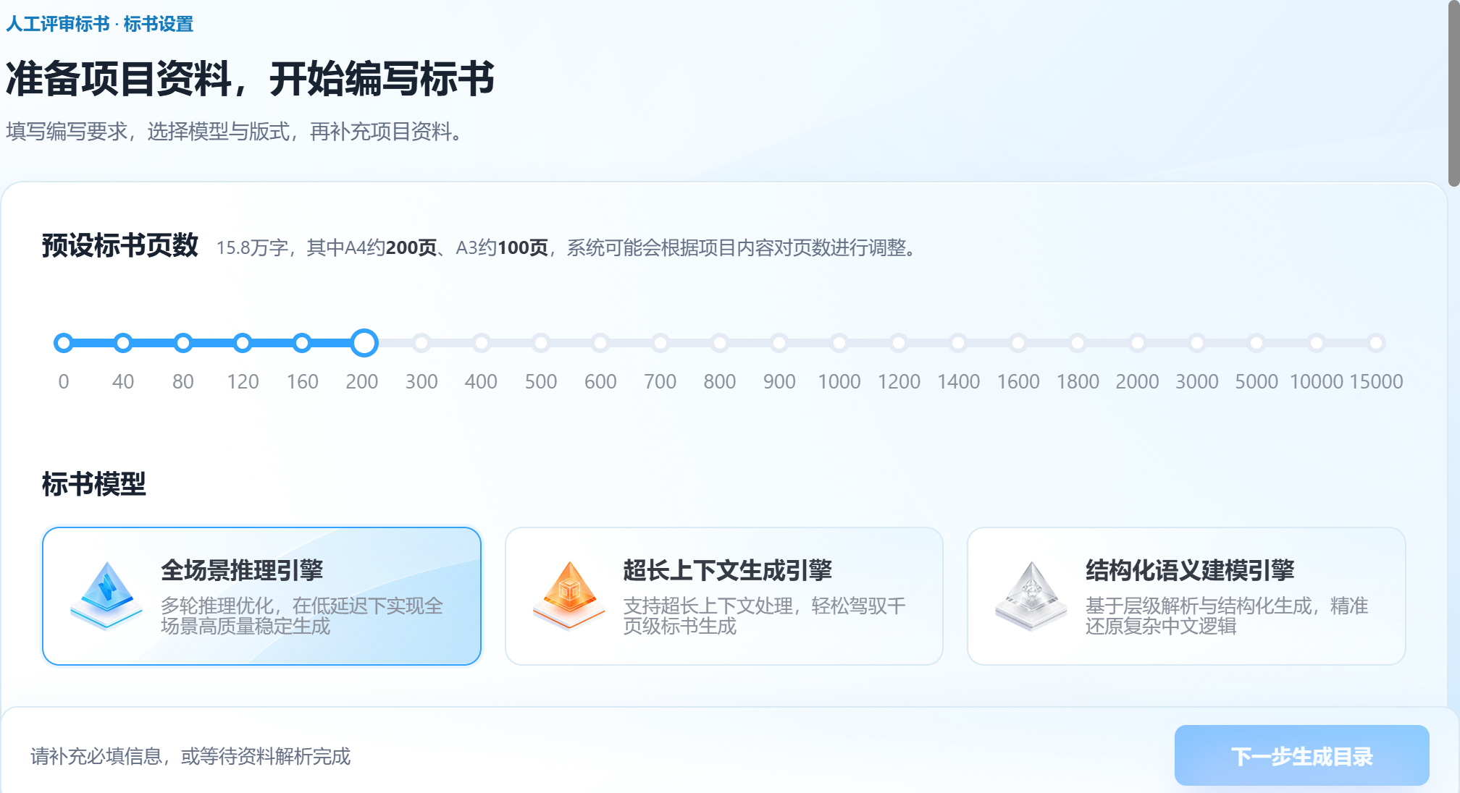Click the 预设标书页数 heading text
Screen dimensions: 1460x793
tap(120, 245)
